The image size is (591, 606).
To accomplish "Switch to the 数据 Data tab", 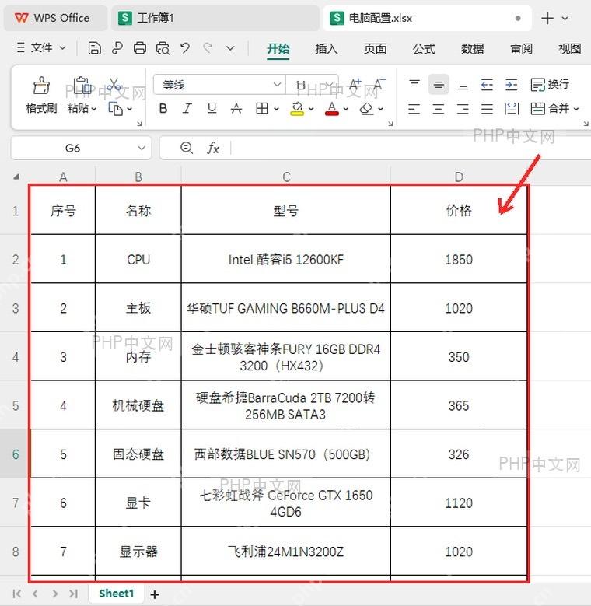I will click(x=473, y=49).
